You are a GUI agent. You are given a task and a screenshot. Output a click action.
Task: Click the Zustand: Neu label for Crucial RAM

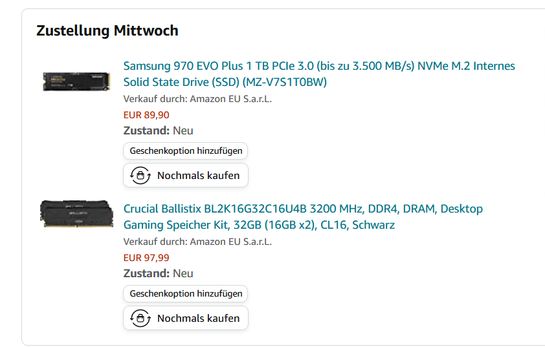tap(158, 273)
